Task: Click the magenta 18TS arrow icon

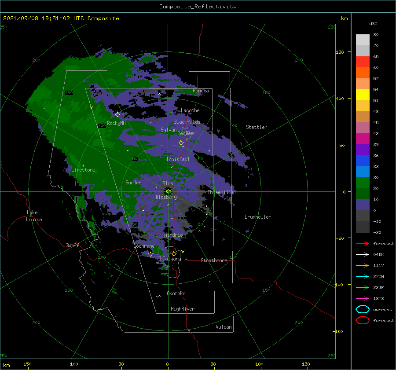Action: tap(363, 299)
